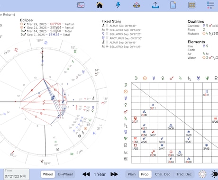
Task: Open the 1 Year step interval selector
Action: point(100,174)
